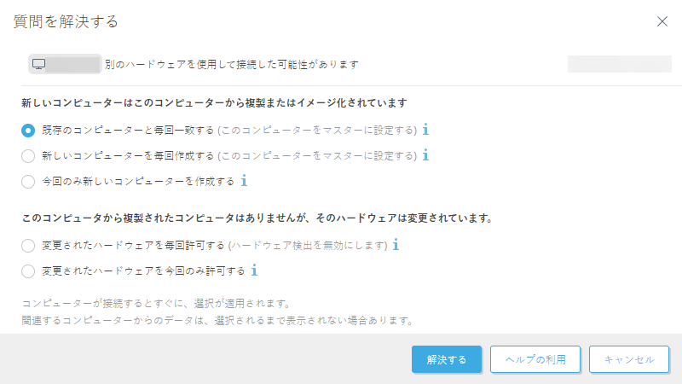
Task: Click the computer name chip in header
Action: click(x=75, y=64)
